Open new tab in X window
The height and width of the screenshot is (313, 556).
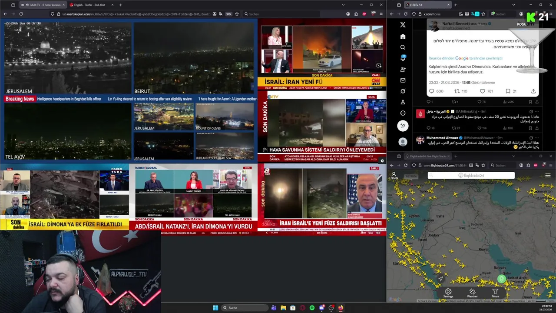coord(456,5)
